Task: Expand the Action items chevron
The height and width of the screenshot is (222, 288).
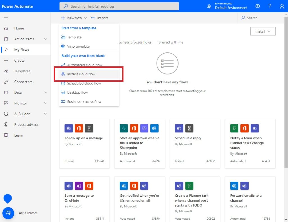Action: (x=46, y=39)
